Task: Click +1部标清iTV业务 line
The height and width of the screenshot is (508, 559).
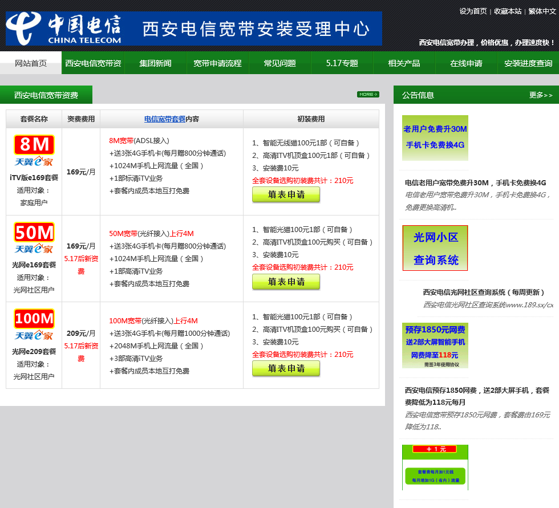Action: [x=136, y=178]
